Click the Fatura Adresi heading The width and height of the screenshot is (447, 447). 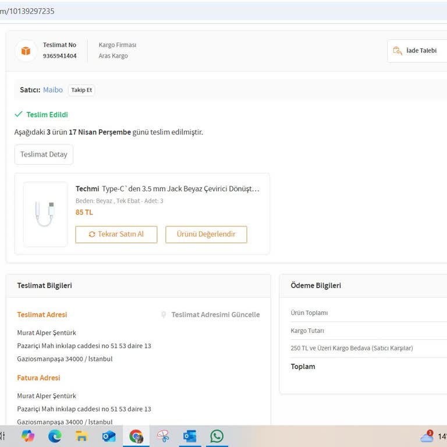point(38,378)
